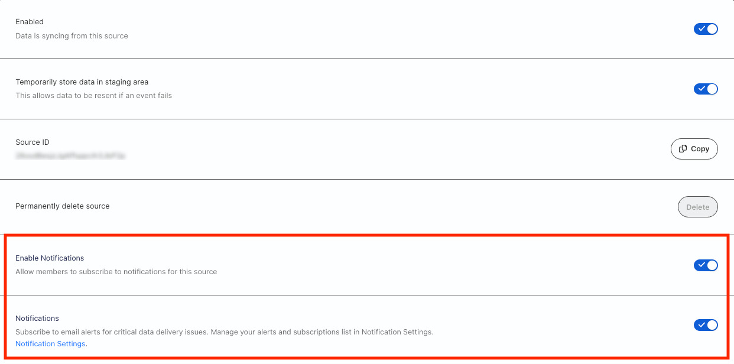Toggle the email alerts Notifications switch
Image resolution: width=734 pixels, height=364 pixels.
706,325
